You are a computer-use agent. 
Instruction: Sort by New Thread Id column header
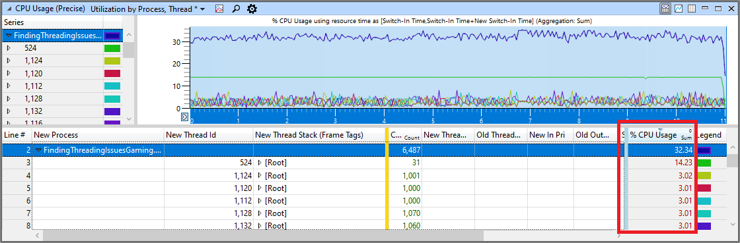coord(208,135)
